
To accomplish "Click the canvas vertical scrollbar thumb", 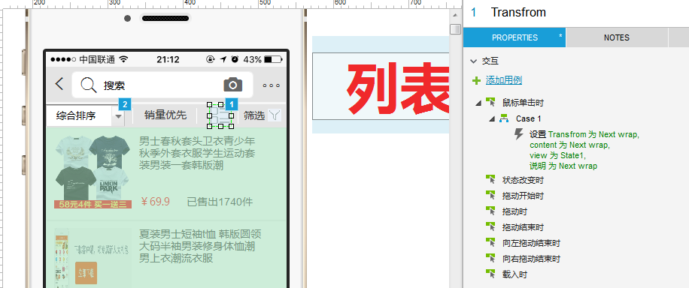I will coord(455,29).
